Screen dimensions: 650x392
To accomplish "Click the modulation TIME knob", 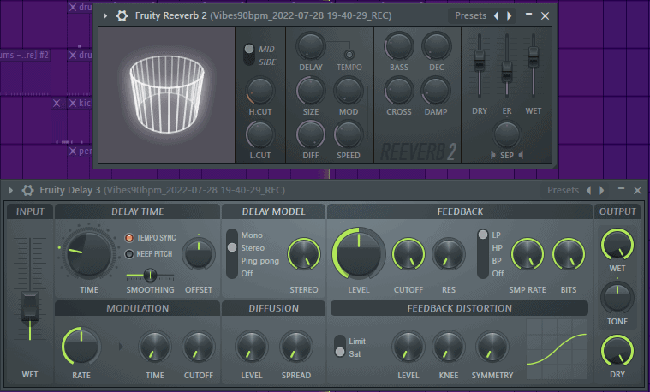I will pos(155,347).
